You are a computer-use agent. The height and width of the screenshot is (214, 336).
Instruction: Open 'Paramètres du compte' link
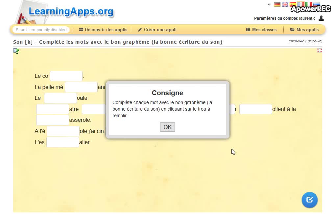tap(285, 18)
